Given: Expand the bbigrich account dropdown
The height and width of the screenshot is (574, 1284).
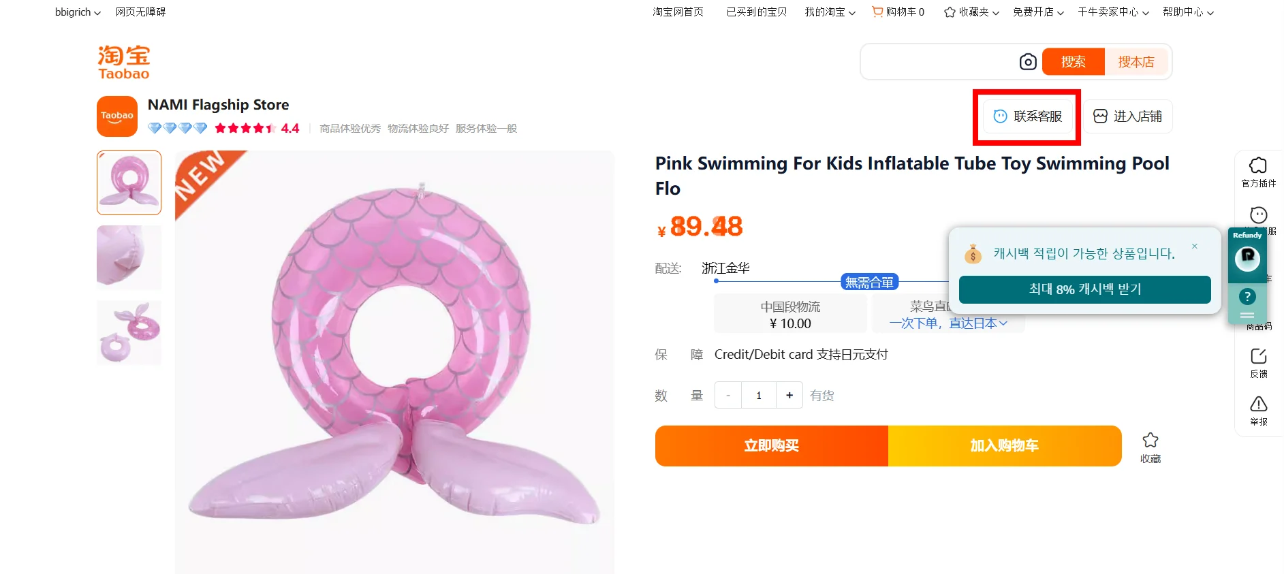Looking at the screenshot, I should click(78, 12).
